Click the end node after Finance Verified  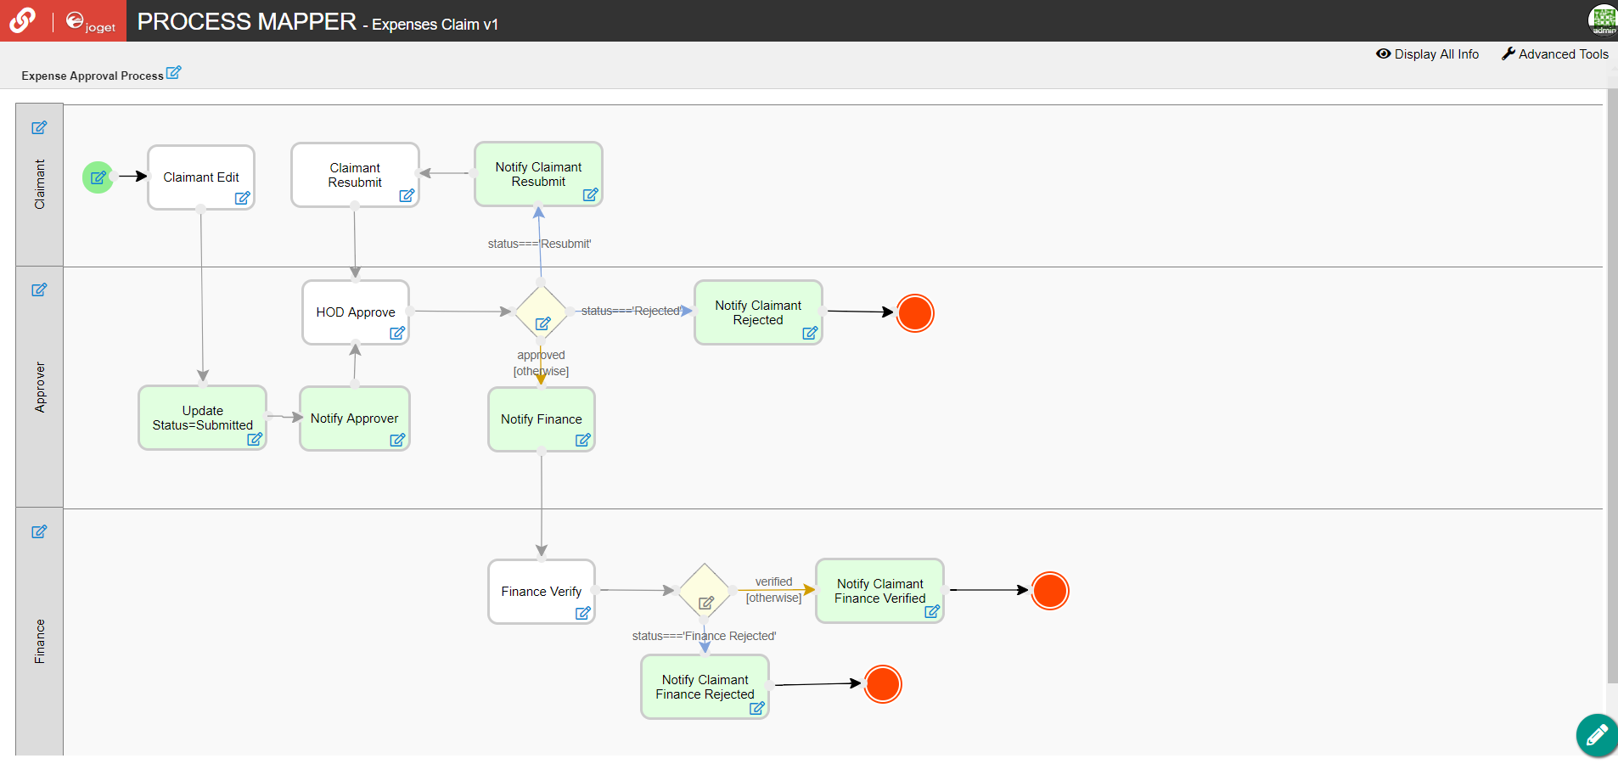point(1050,591)
